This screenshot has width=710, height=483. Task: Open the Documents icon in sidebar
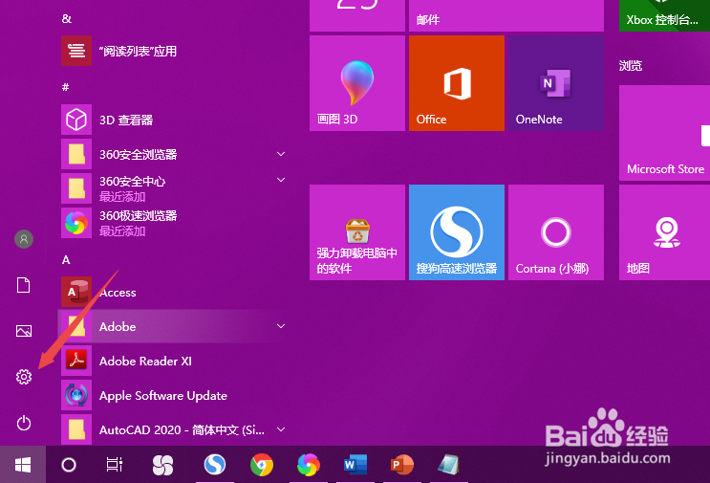click(x=24, y=285)
